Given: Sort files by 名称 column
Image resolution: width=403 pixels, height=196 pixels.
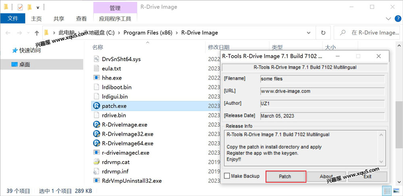Looking at the screenshot, I should pos(98,47).
